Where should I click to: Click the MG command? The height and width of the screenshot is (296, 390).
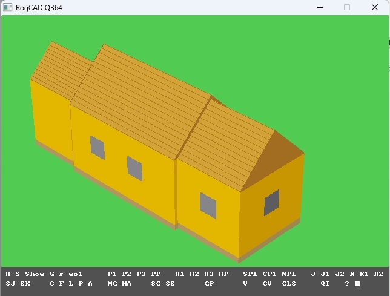[112, 283]
